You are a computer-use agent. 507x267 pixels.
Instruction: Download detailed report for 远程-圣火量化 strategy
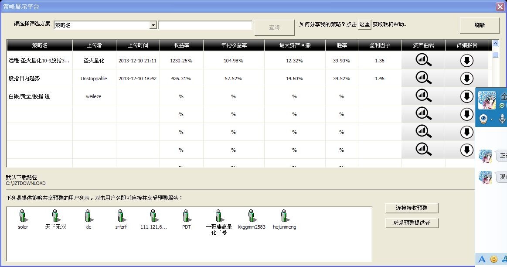point(466,61)
